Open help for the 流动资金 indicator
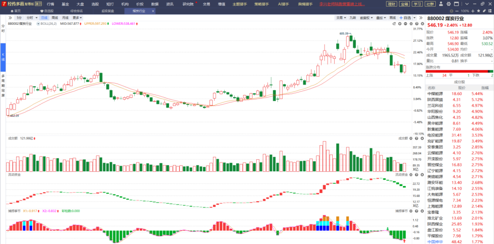 tap(416, 174)
